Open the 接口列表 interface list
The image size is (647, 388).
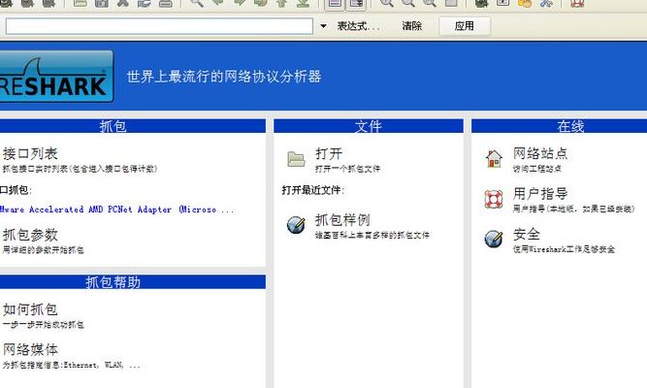pos(30,153)
